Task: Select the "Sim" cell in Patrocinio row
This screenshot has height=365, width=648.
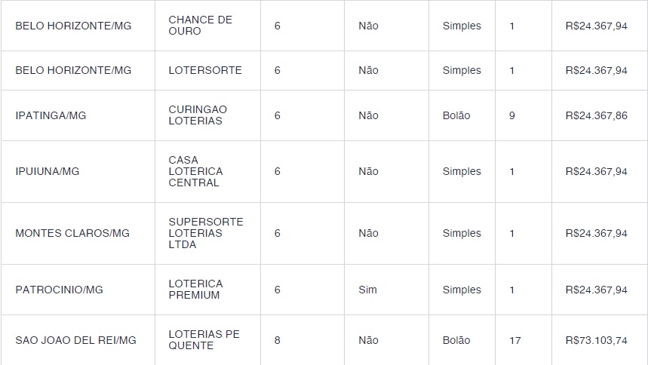Action: pyautogui.click(x=367, y=290)
